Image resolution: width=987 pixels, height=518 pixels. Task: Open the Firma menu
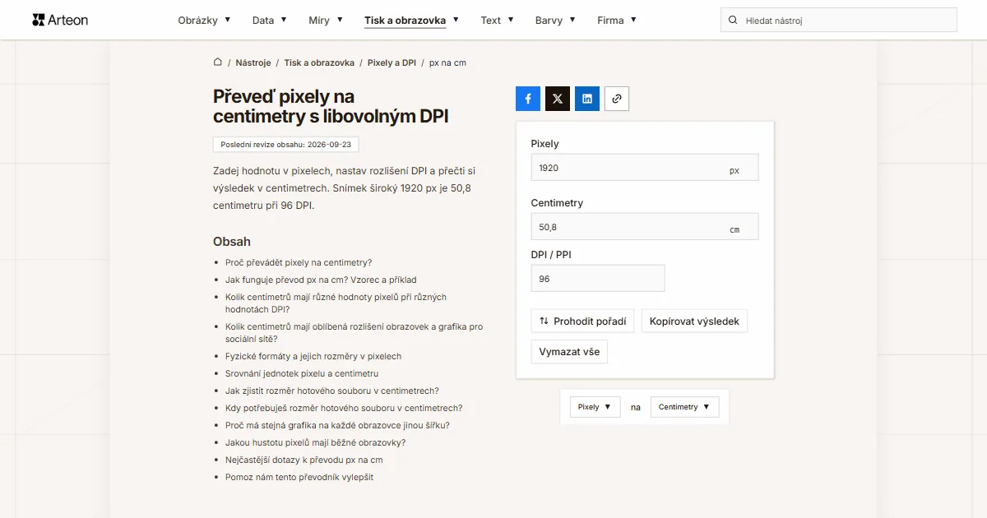(x=617, y=20)
